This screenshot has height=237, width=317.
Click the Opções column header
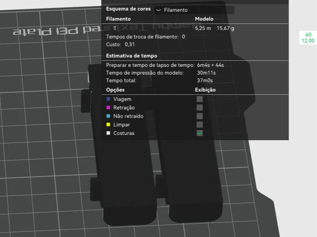pyautogui.click(x=115, y=90)
